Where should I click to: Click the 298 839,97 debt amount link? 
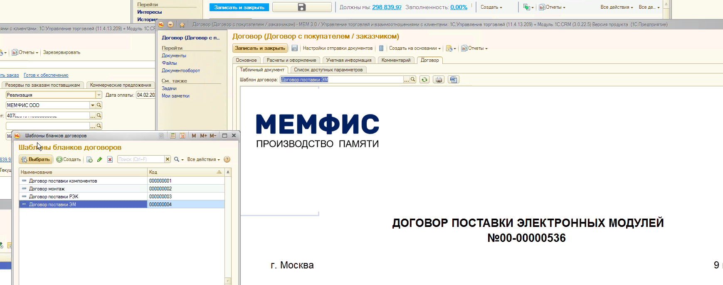tap(387, 7)
